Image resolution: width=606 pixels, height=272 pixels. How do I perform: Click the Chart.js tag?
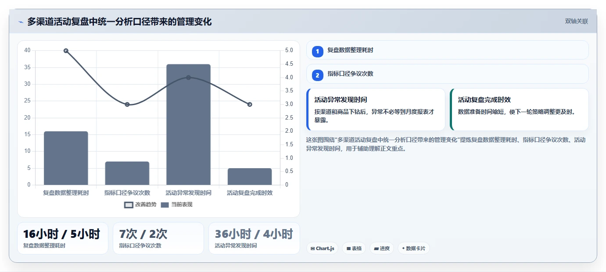(322, 248)
